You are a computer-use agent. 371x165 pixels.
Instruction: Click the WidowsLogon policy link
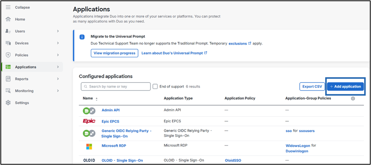298,145
